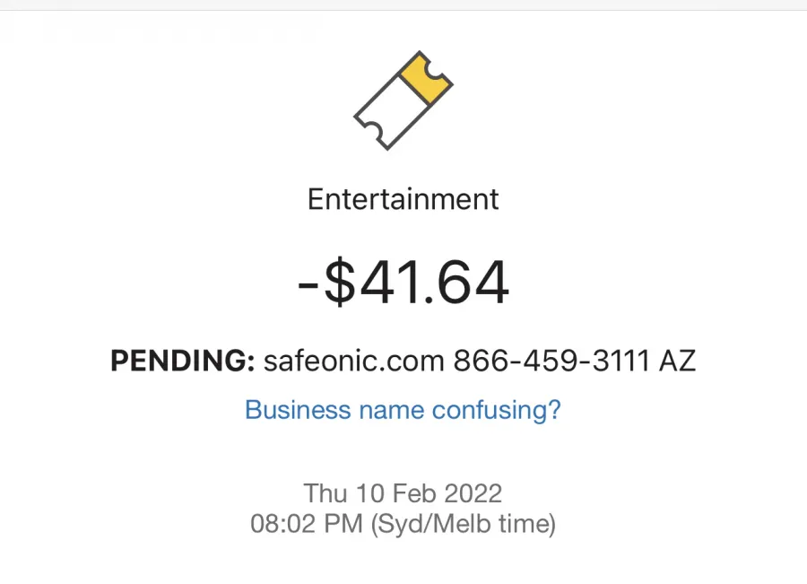Click the date Thu 10 Feb 2022
This screenshot has width=807, height=584.
403,492
